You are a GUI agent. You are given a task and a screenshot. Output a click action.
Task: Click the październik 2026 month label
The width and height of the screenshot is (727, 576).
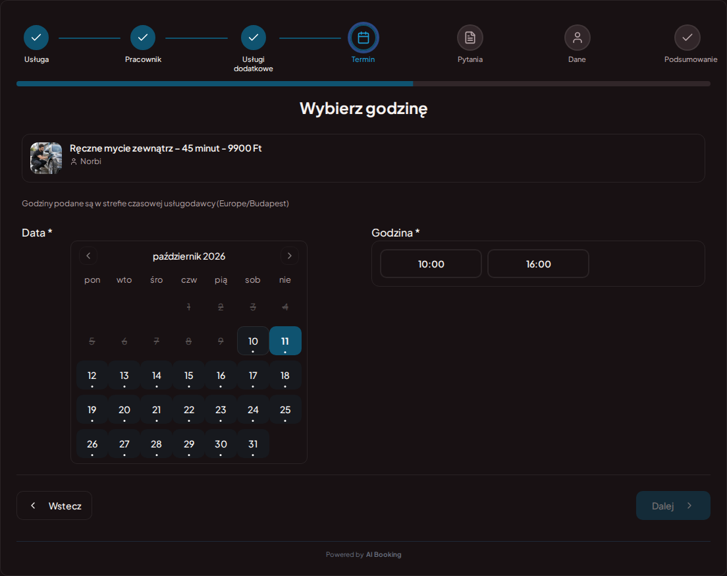189,256
